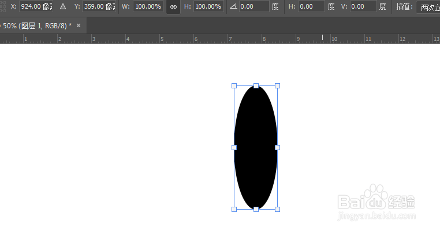Screen dimensions: 440x231
Task: Click the bottom-right transform handle
Action: (x=277, y=209)
